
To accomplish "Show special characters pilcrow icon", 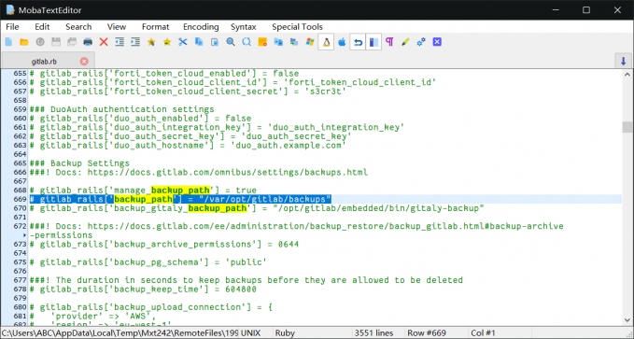I will [389, 42].
